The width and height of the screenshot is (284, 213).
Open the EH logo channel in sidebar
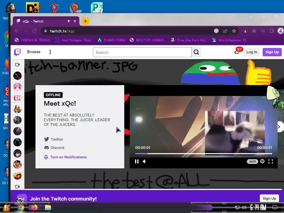[x=17, y=98]
